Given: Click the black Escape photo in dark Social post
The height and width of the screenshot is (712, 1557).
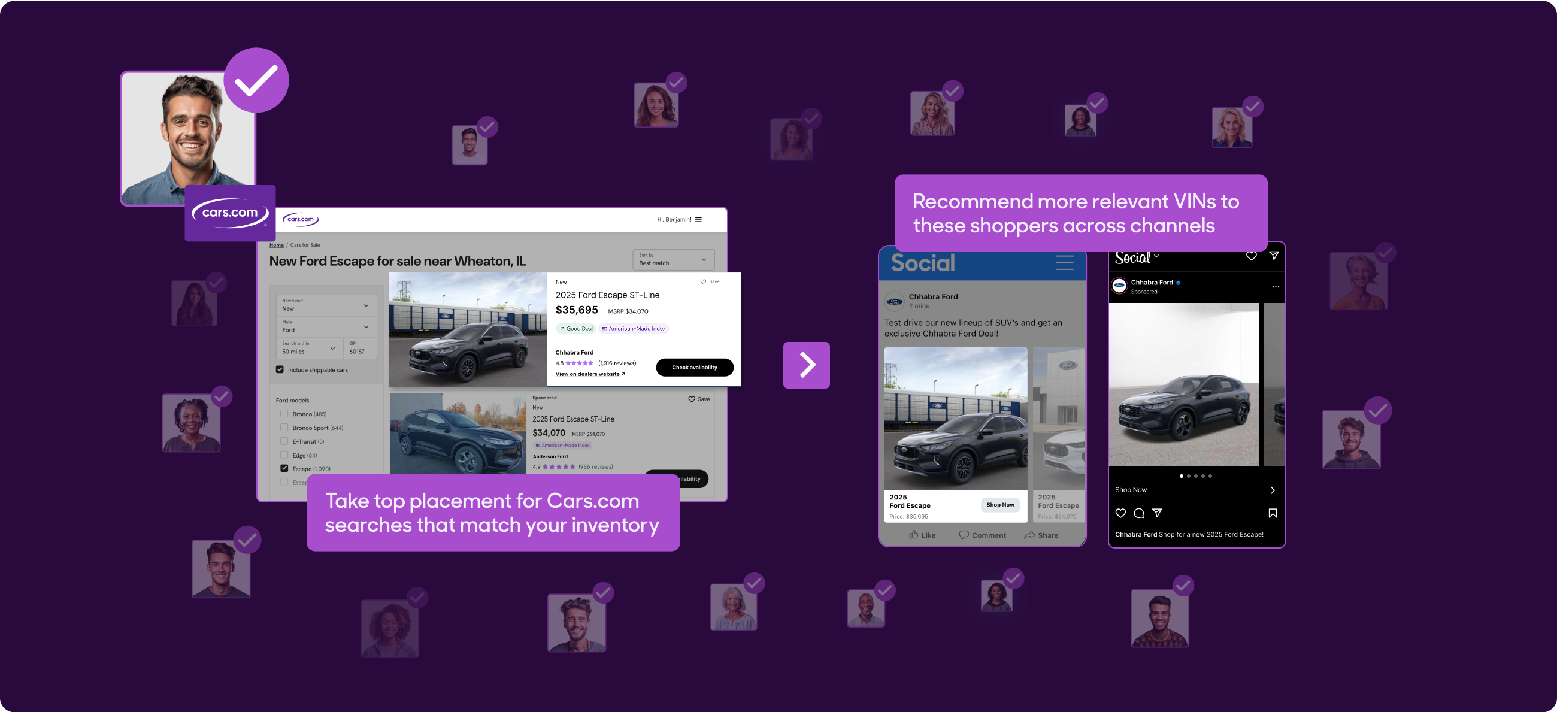Looking at the screenshot, I should pos(1183,384).
